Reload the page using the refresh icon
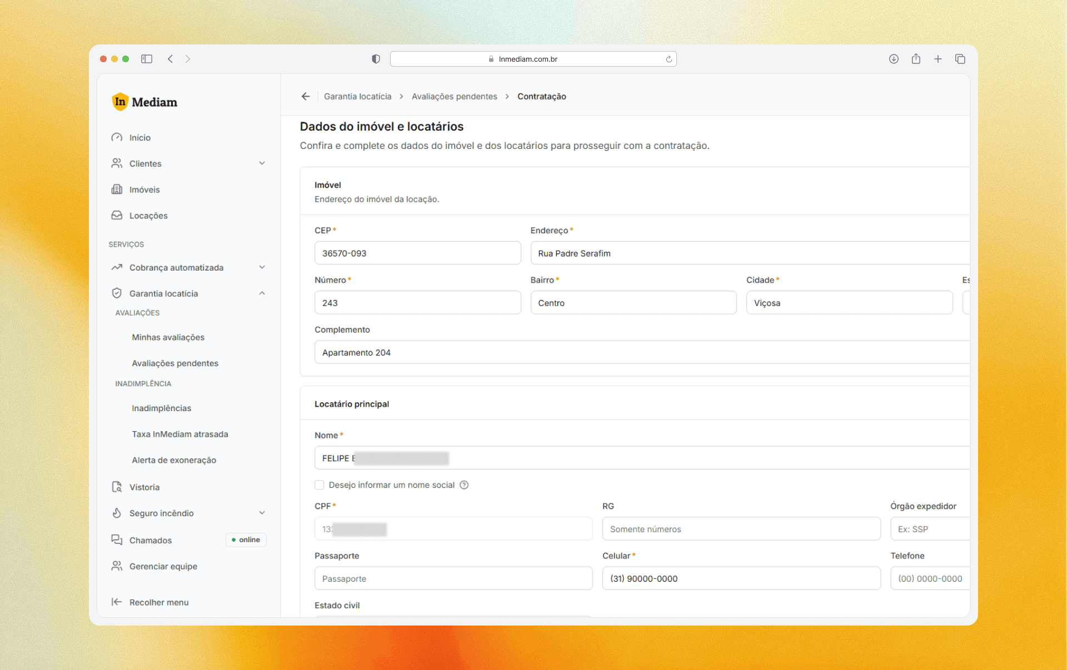The width and height of the screenshot is (1067, 670). tap(669, 59)
